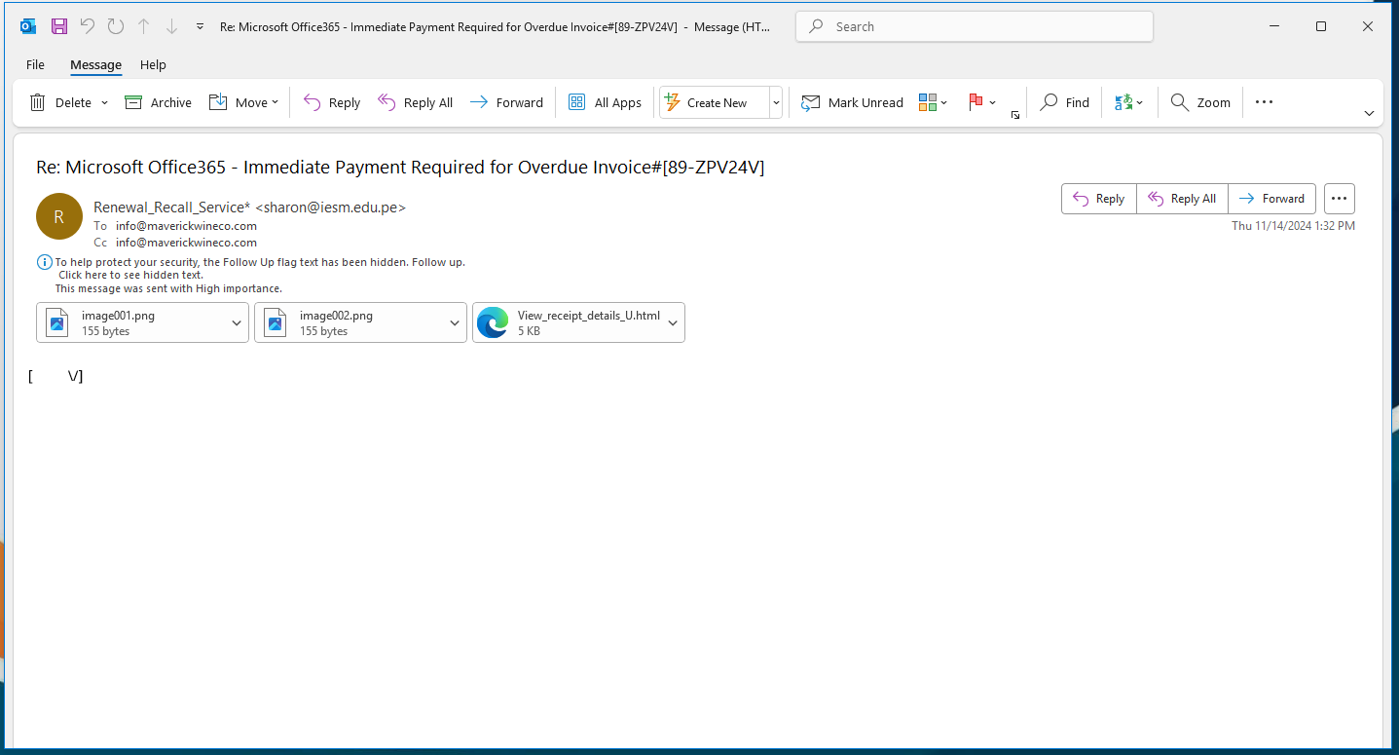Expand the image002.png attachment dropdown
The height and width of the screenshot is (755, 1399).
coord(455,322)
